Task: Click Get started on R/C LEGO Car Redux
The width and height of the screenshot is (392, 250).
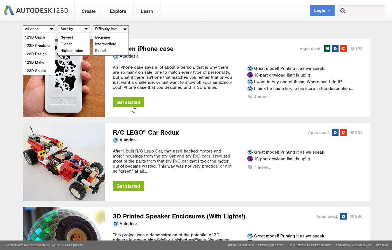Action: coord(128,186)
